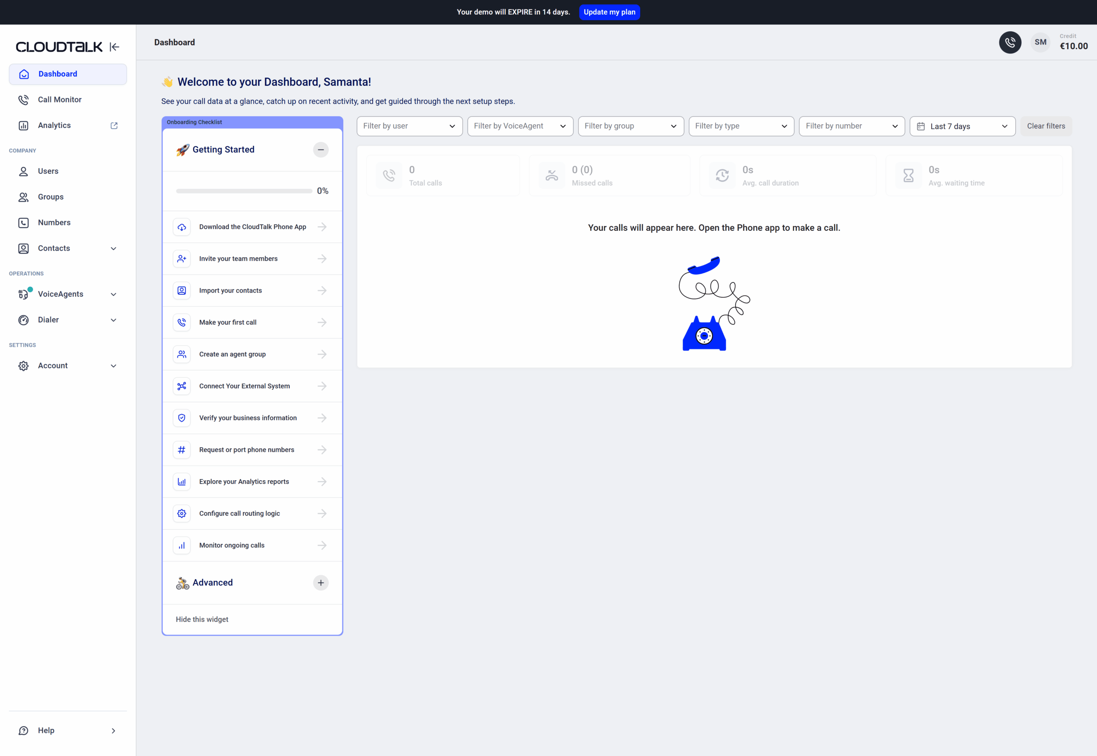
Task: Navigate to Users in the sidebar
Action: pos(68,171)
